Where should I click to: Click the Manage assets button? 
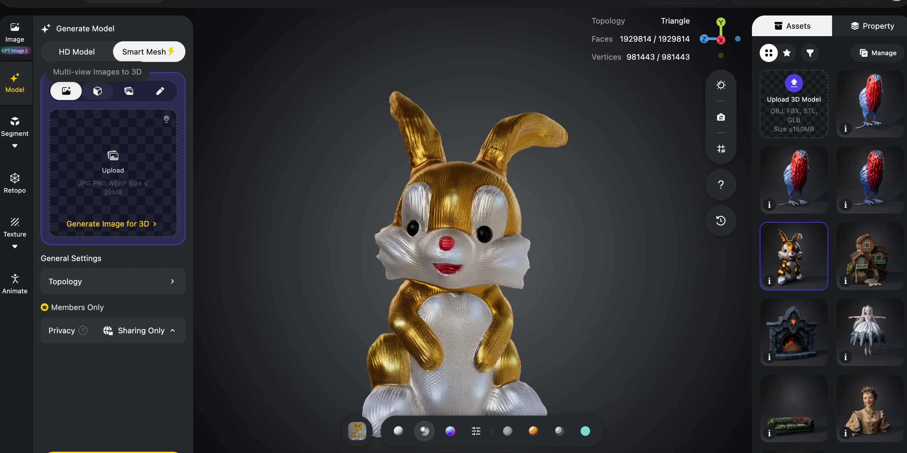tap(878, 53)
